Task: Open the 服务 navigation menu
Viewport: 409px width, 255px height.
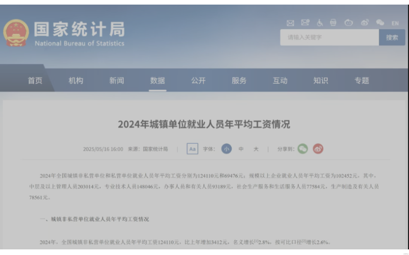Action: point(239,81)
